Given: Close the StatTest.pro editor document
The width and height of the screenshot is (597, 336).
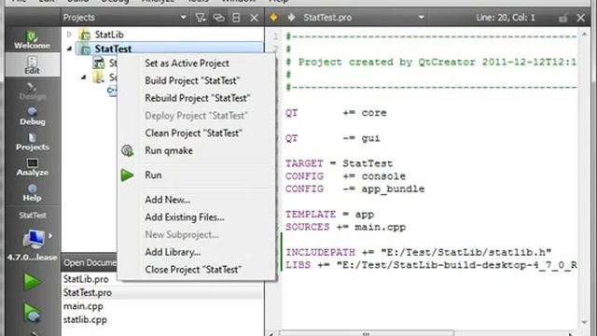Looking at the screenshot, I should (x=580, y=18).
